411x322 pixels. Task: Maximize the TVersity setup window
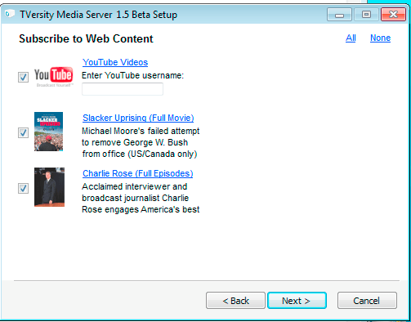366,15
